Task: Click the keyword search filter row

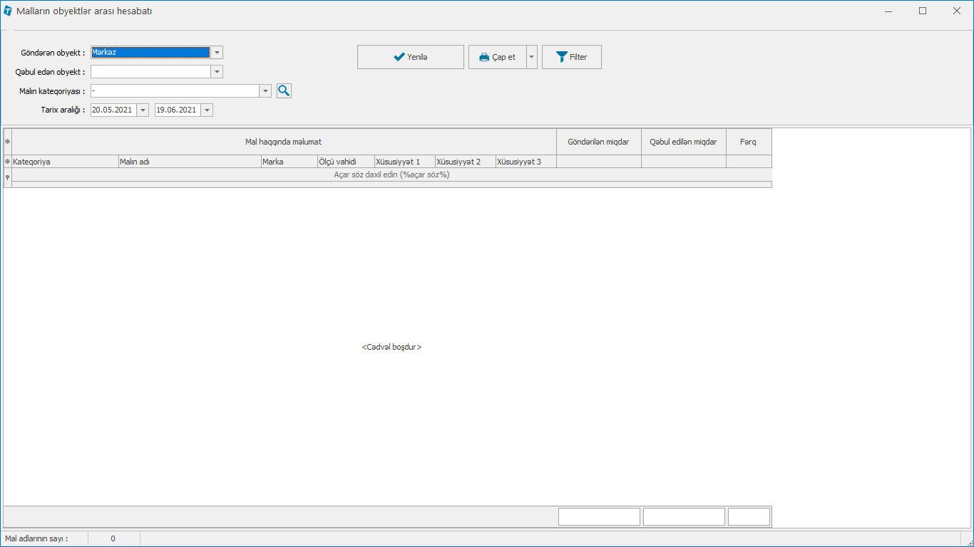Action: coord(391,174)
